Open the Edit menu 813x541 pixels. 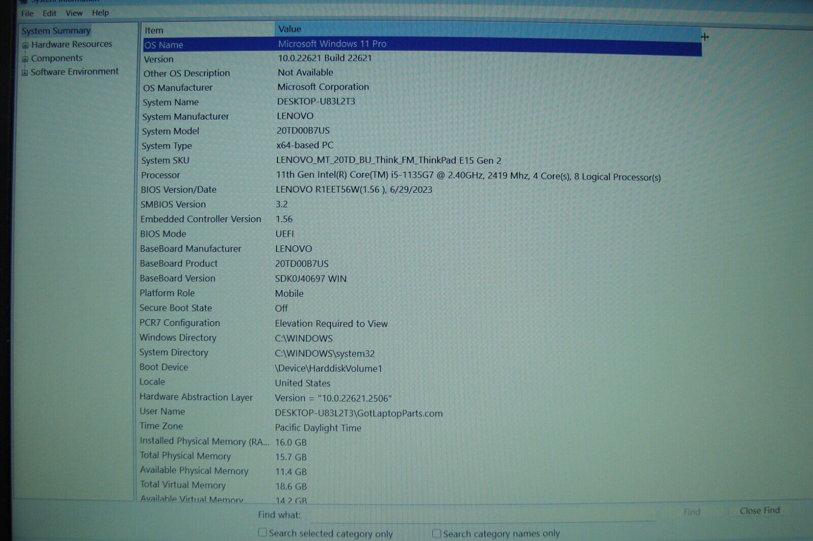point(49,13)
